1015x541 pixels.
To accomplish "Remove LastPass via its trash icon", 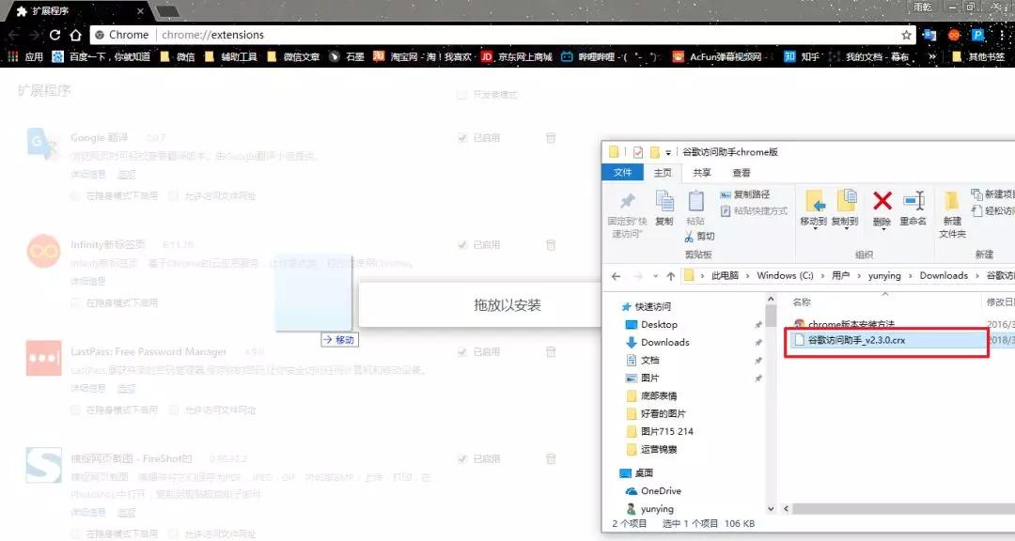I will pyautogui.click(x=551, y=352).
